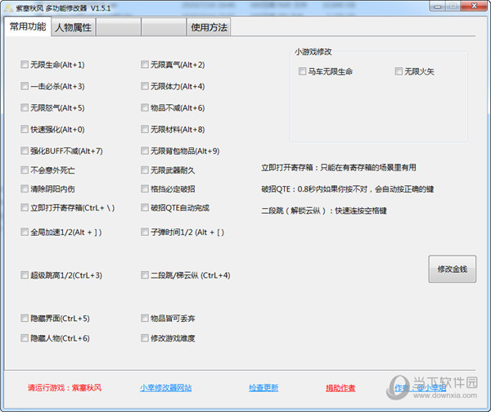491x412 pixels.
Task: Enable 无限火矢 mini-game cheat
Action: tap(399, 71)
